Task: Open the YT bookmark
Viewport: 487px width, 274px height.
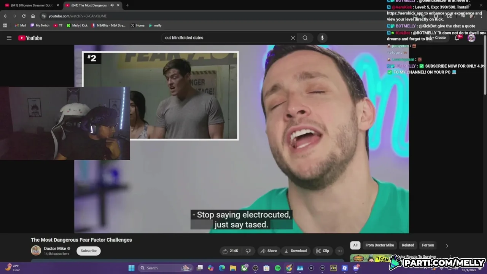Action: click(58, 25)
